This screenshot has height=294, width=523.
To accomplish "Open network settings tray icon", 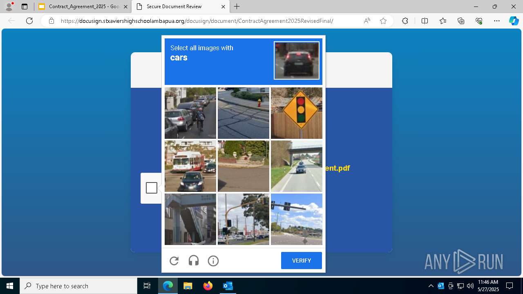I will pyautogui.click(x=460, y=286).
